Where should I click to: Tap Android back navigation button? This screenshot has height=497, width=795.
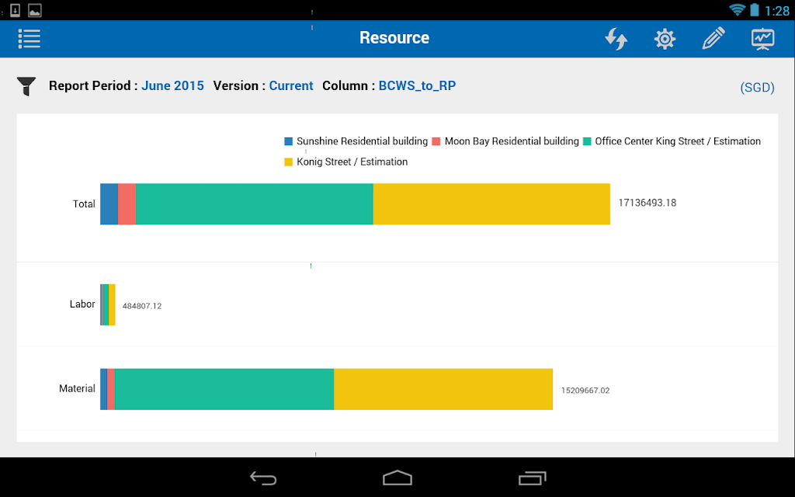[x=263, y=478]
